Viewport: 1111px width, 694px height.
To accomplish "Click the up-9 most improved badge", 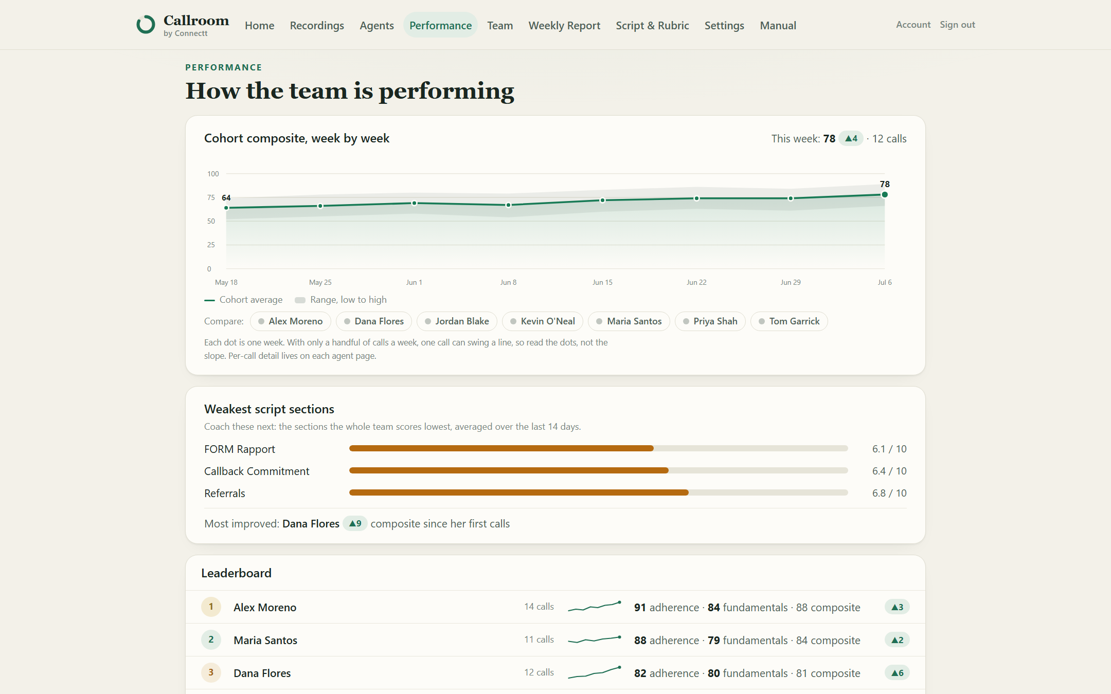I will 355,523.
